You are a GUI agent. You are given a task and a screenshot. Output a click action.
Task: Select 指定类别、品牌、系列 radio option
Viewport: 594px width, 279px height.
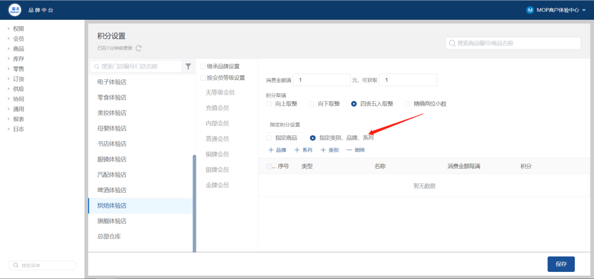coord(312,138)
